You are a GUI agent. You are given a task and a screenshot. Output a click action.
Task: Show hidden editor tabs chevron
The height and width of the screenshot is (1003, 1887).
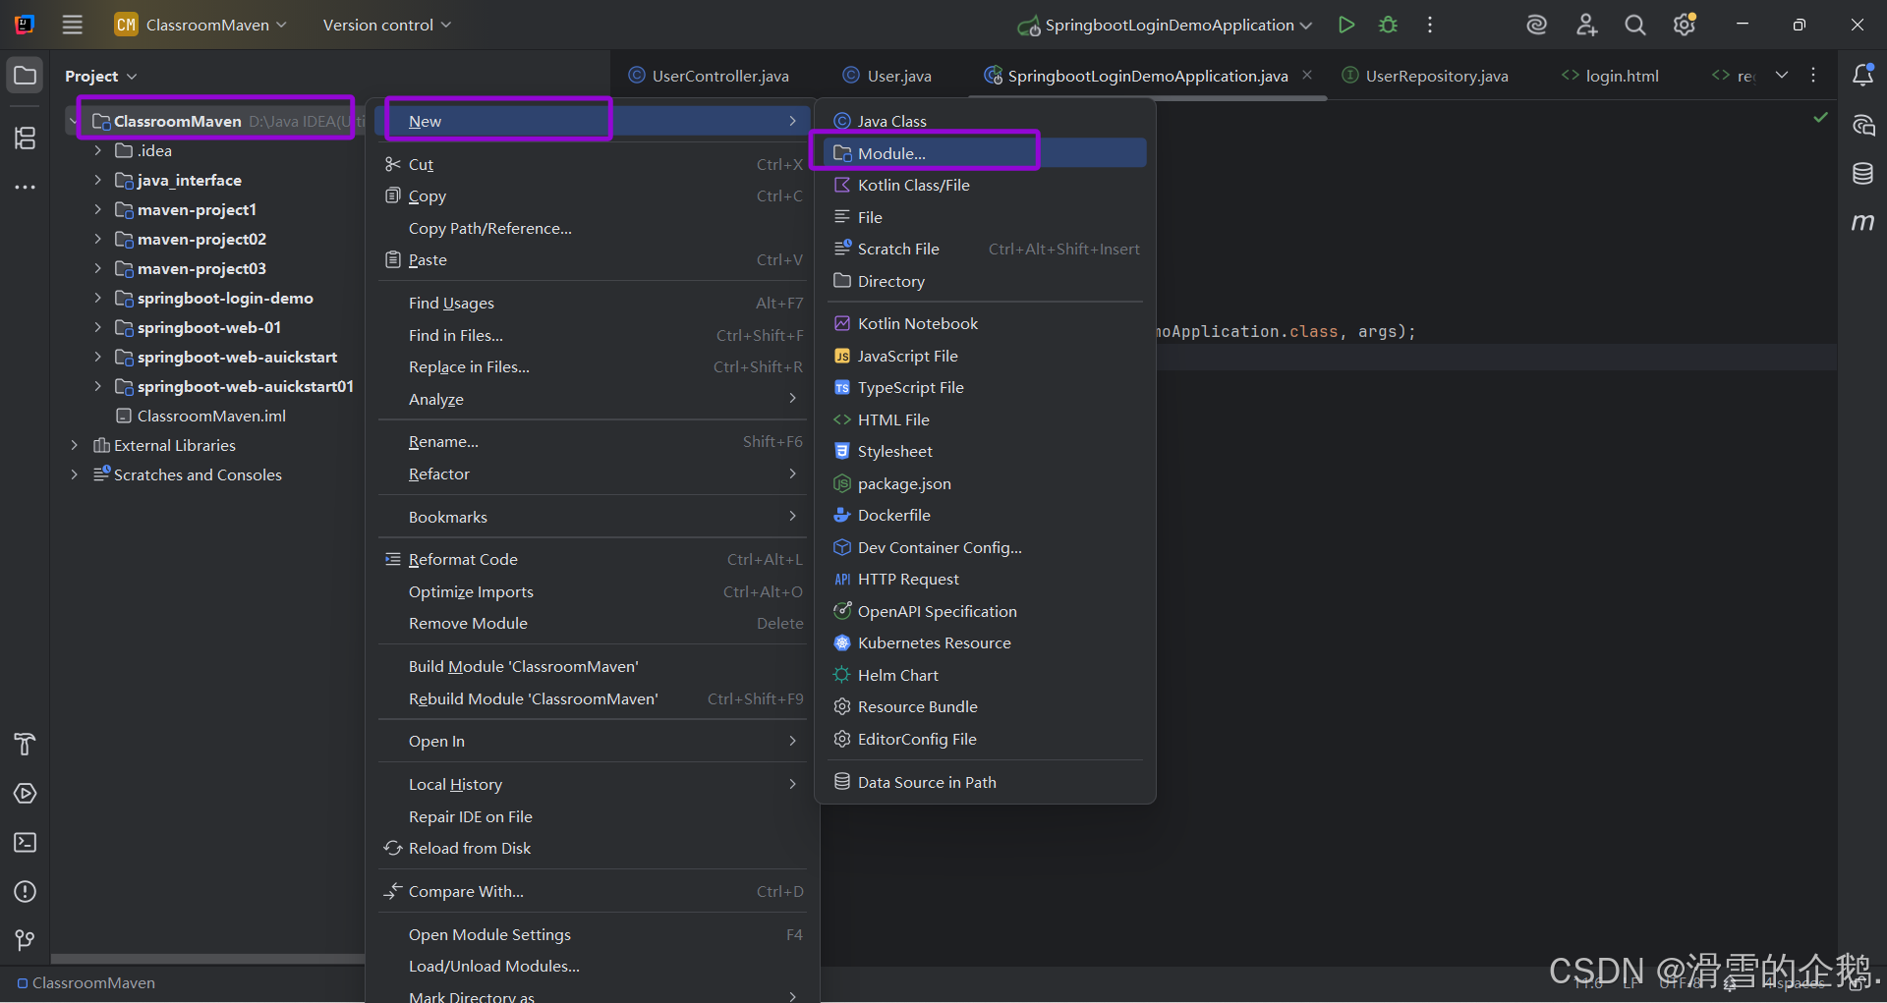(x=1782, y=75)
